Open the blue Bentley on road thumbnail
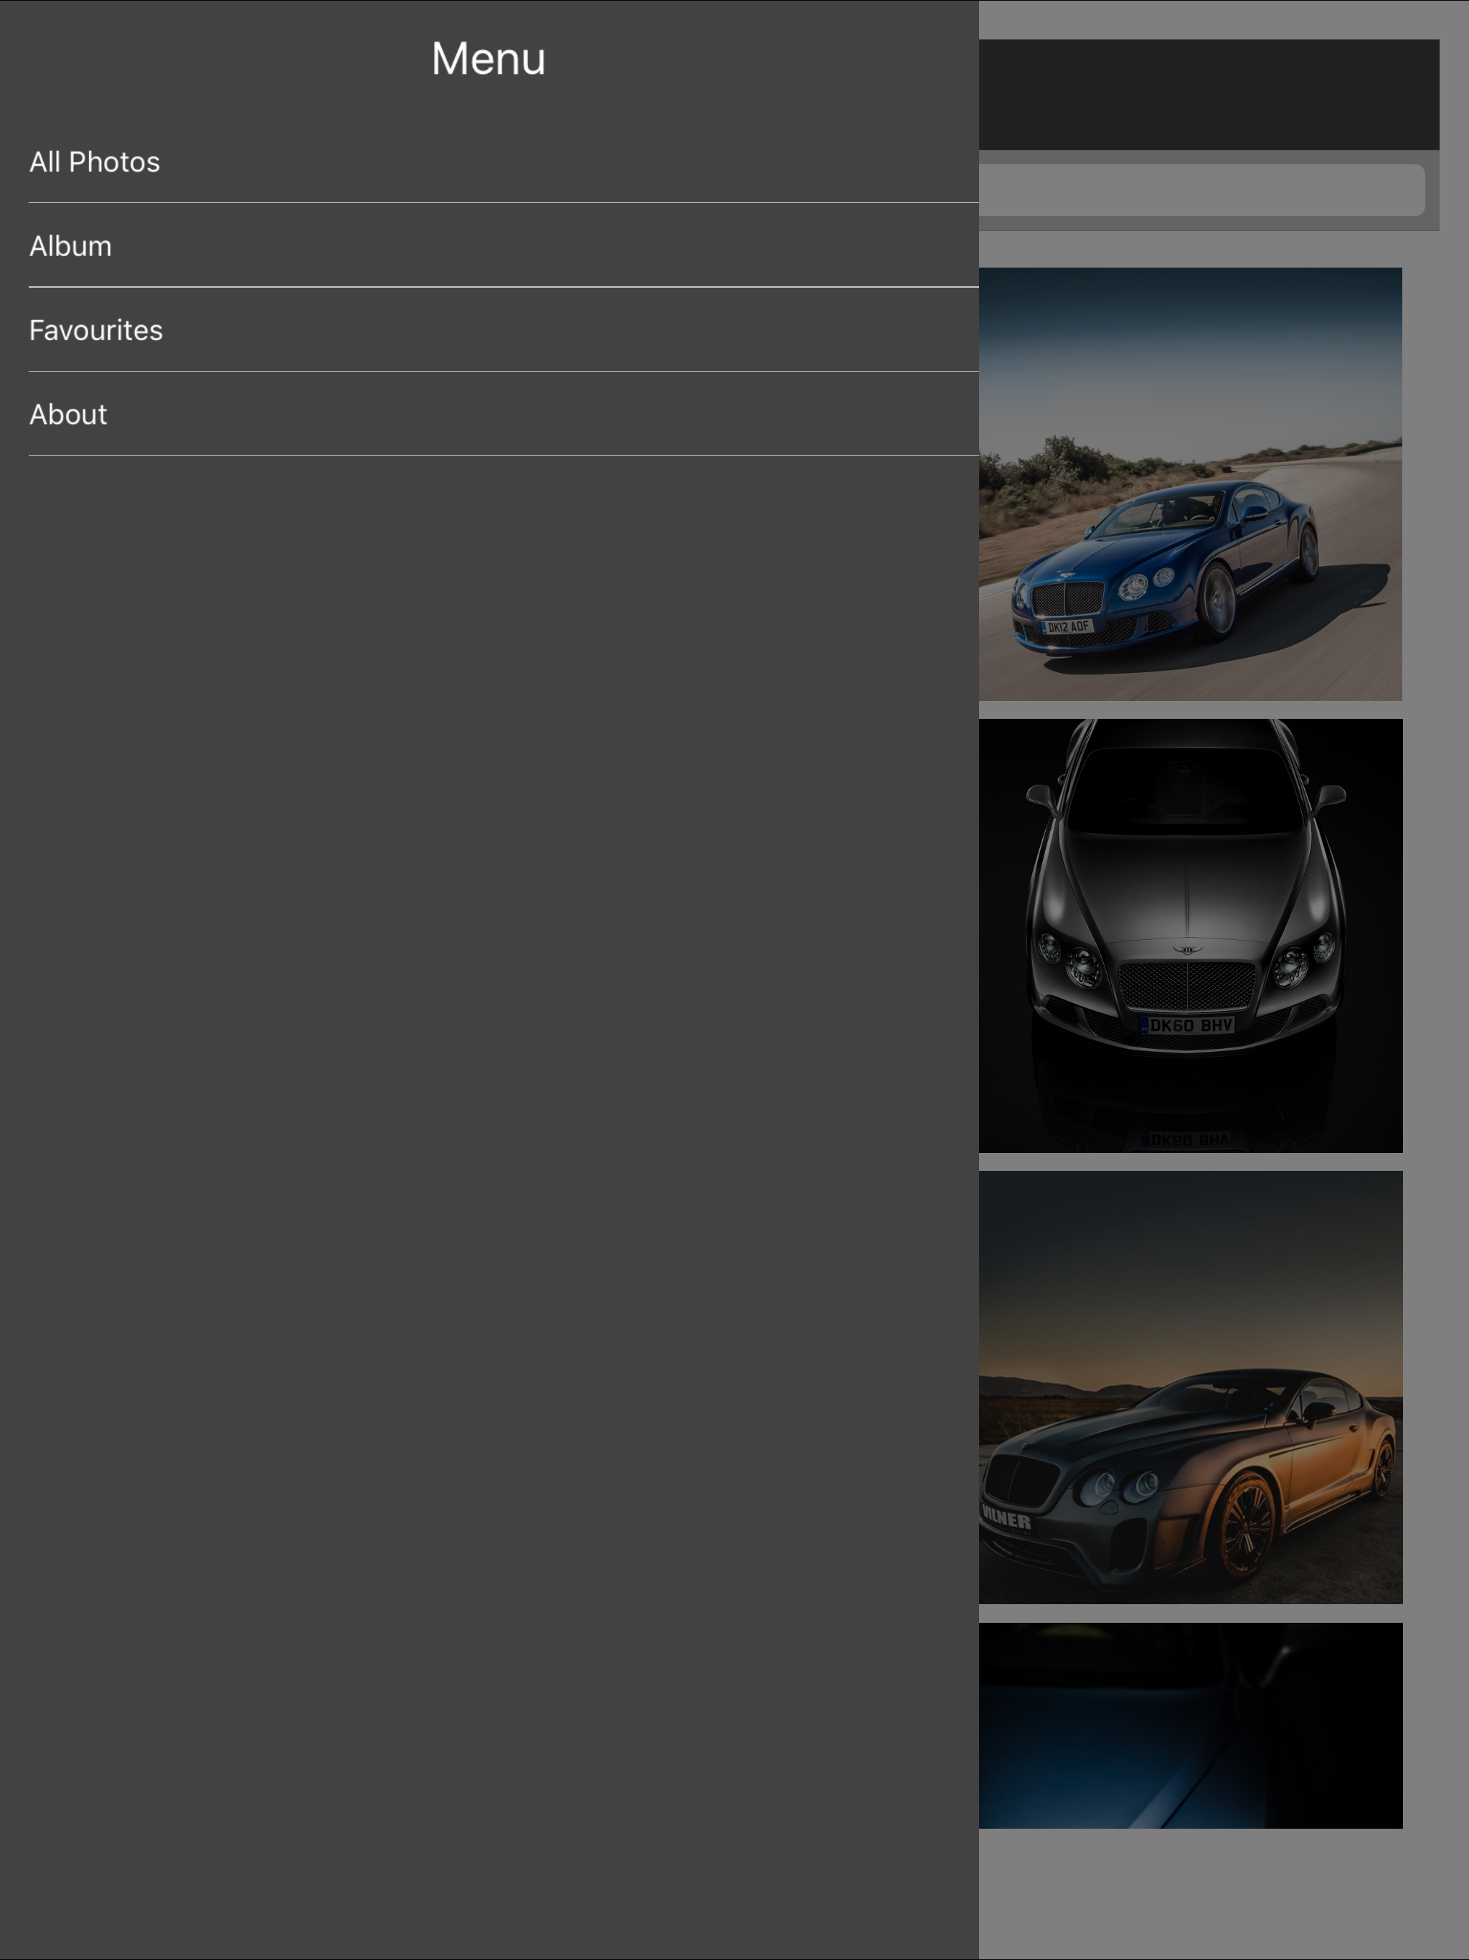Screen dimensions: 1469x1960 pos(1190,484)
